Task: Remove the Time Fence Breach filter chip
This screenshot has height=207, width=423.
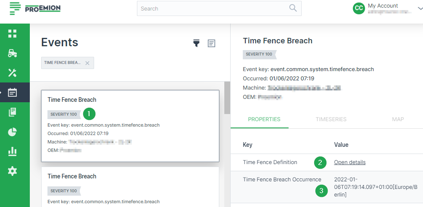Action: 87,63
